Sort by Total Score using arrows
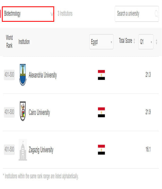This screenshot has width=162, height=189. [x=134, y=41]
